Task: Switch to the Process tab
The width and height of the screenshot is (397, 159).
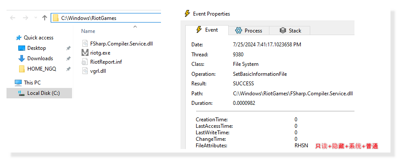Action: [x=248, y=31]
